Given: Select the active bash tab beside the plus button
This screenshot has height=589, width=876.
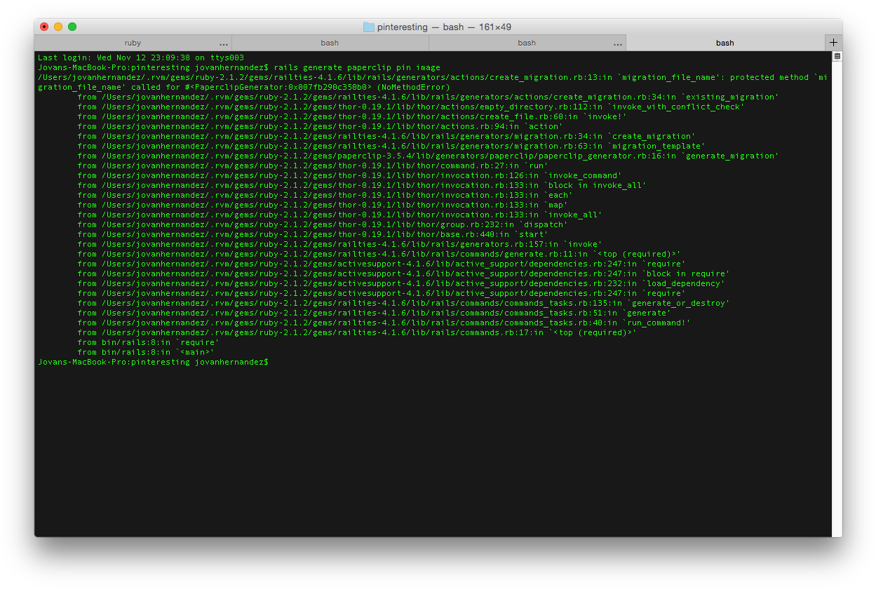Looking at the screenshot, I should coord(725,43).
